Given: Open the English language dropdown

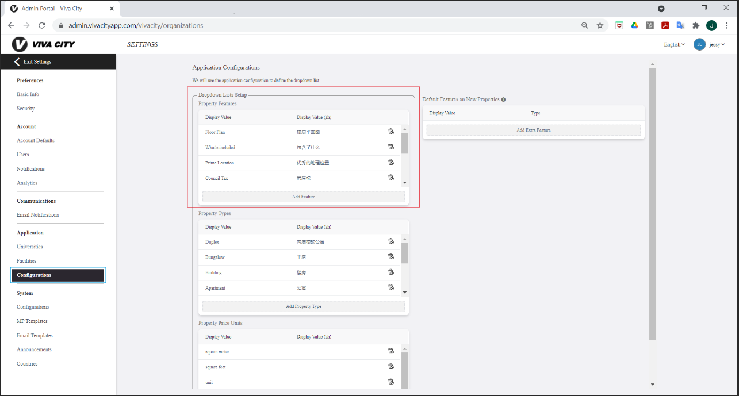Looking at the screenshot, I should point(674,44).
